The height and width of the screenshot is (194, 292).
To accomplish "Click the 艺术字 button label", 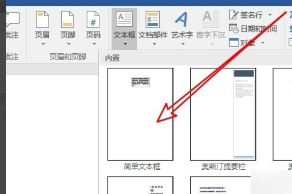I will (182, 35).
